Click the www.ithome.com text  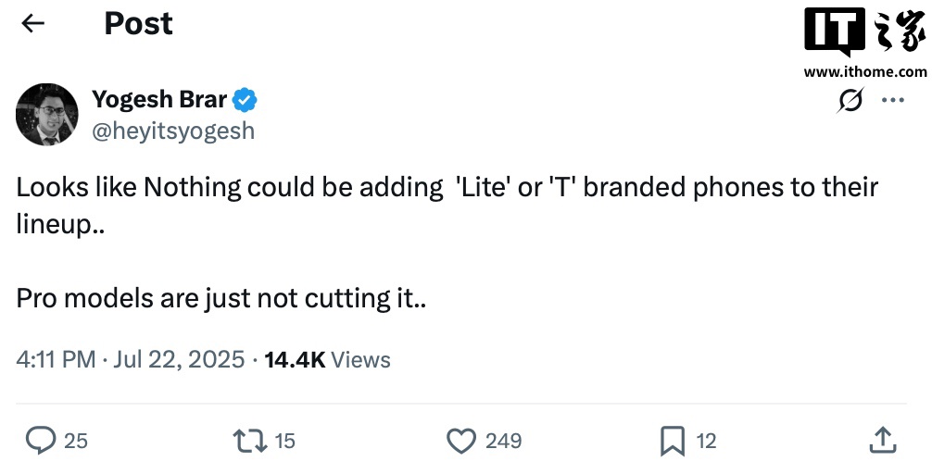[864, 71]
